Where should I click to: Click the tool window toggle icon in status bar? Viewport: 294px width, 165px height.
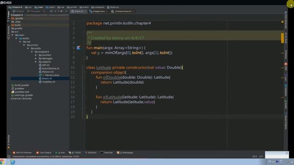click(x=9, y=156)
